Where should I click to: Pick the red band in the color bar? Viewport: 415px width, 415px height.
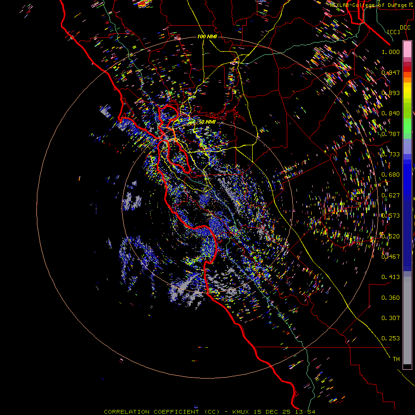pos(407,69)
